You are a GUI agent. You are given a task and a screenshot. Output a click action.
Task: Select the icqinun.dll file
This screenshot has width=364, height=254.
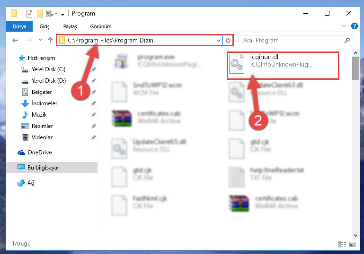click(x=283, y=64)
